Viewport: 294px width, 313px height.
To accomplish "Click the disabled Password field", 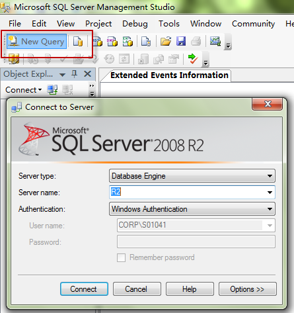I will [x=196, y=242].
